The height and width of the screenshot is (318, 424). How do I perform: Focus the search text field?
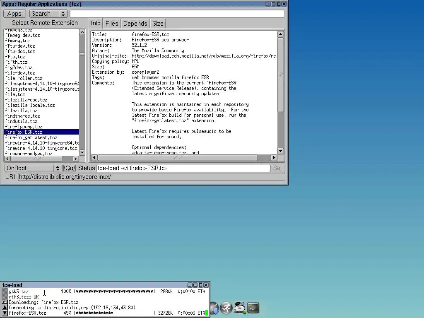(177, 14)
